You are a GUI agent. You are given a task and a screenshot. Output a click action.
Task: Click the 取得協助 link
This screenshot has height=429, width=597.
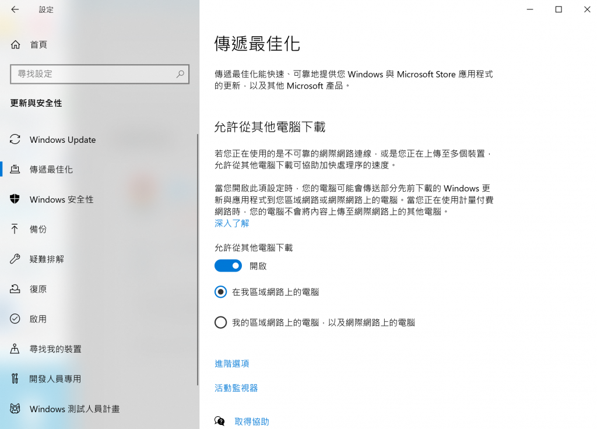[x=252, y=421]
